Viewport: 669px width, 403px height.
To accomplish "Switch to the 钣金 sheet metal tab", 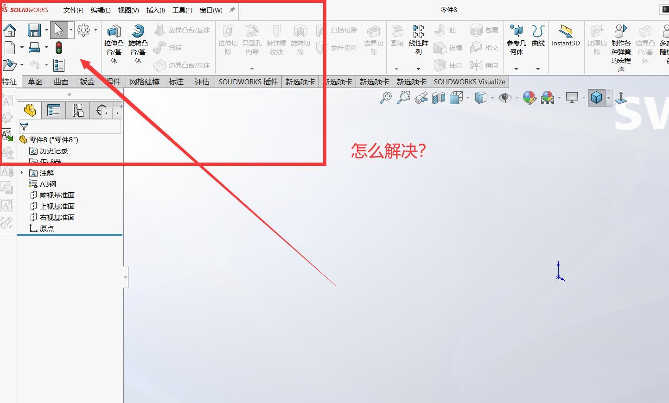I will coord(87,82).
